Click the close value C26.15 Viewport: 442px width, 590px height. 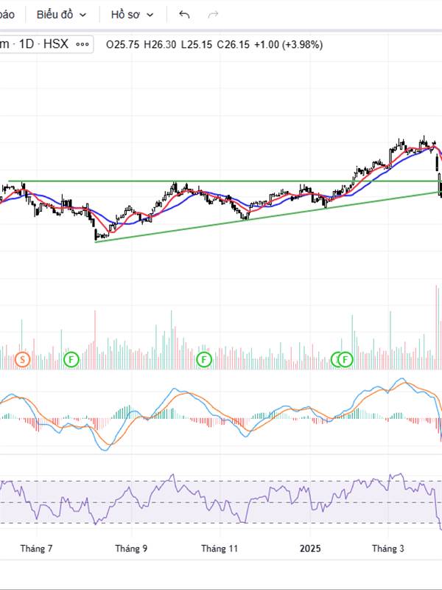click(234, 45)
